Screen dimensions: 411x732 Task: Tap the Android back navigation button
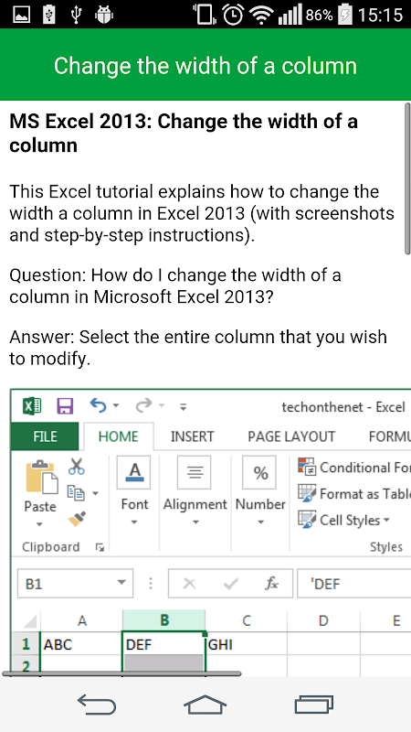tap(97, 704)
